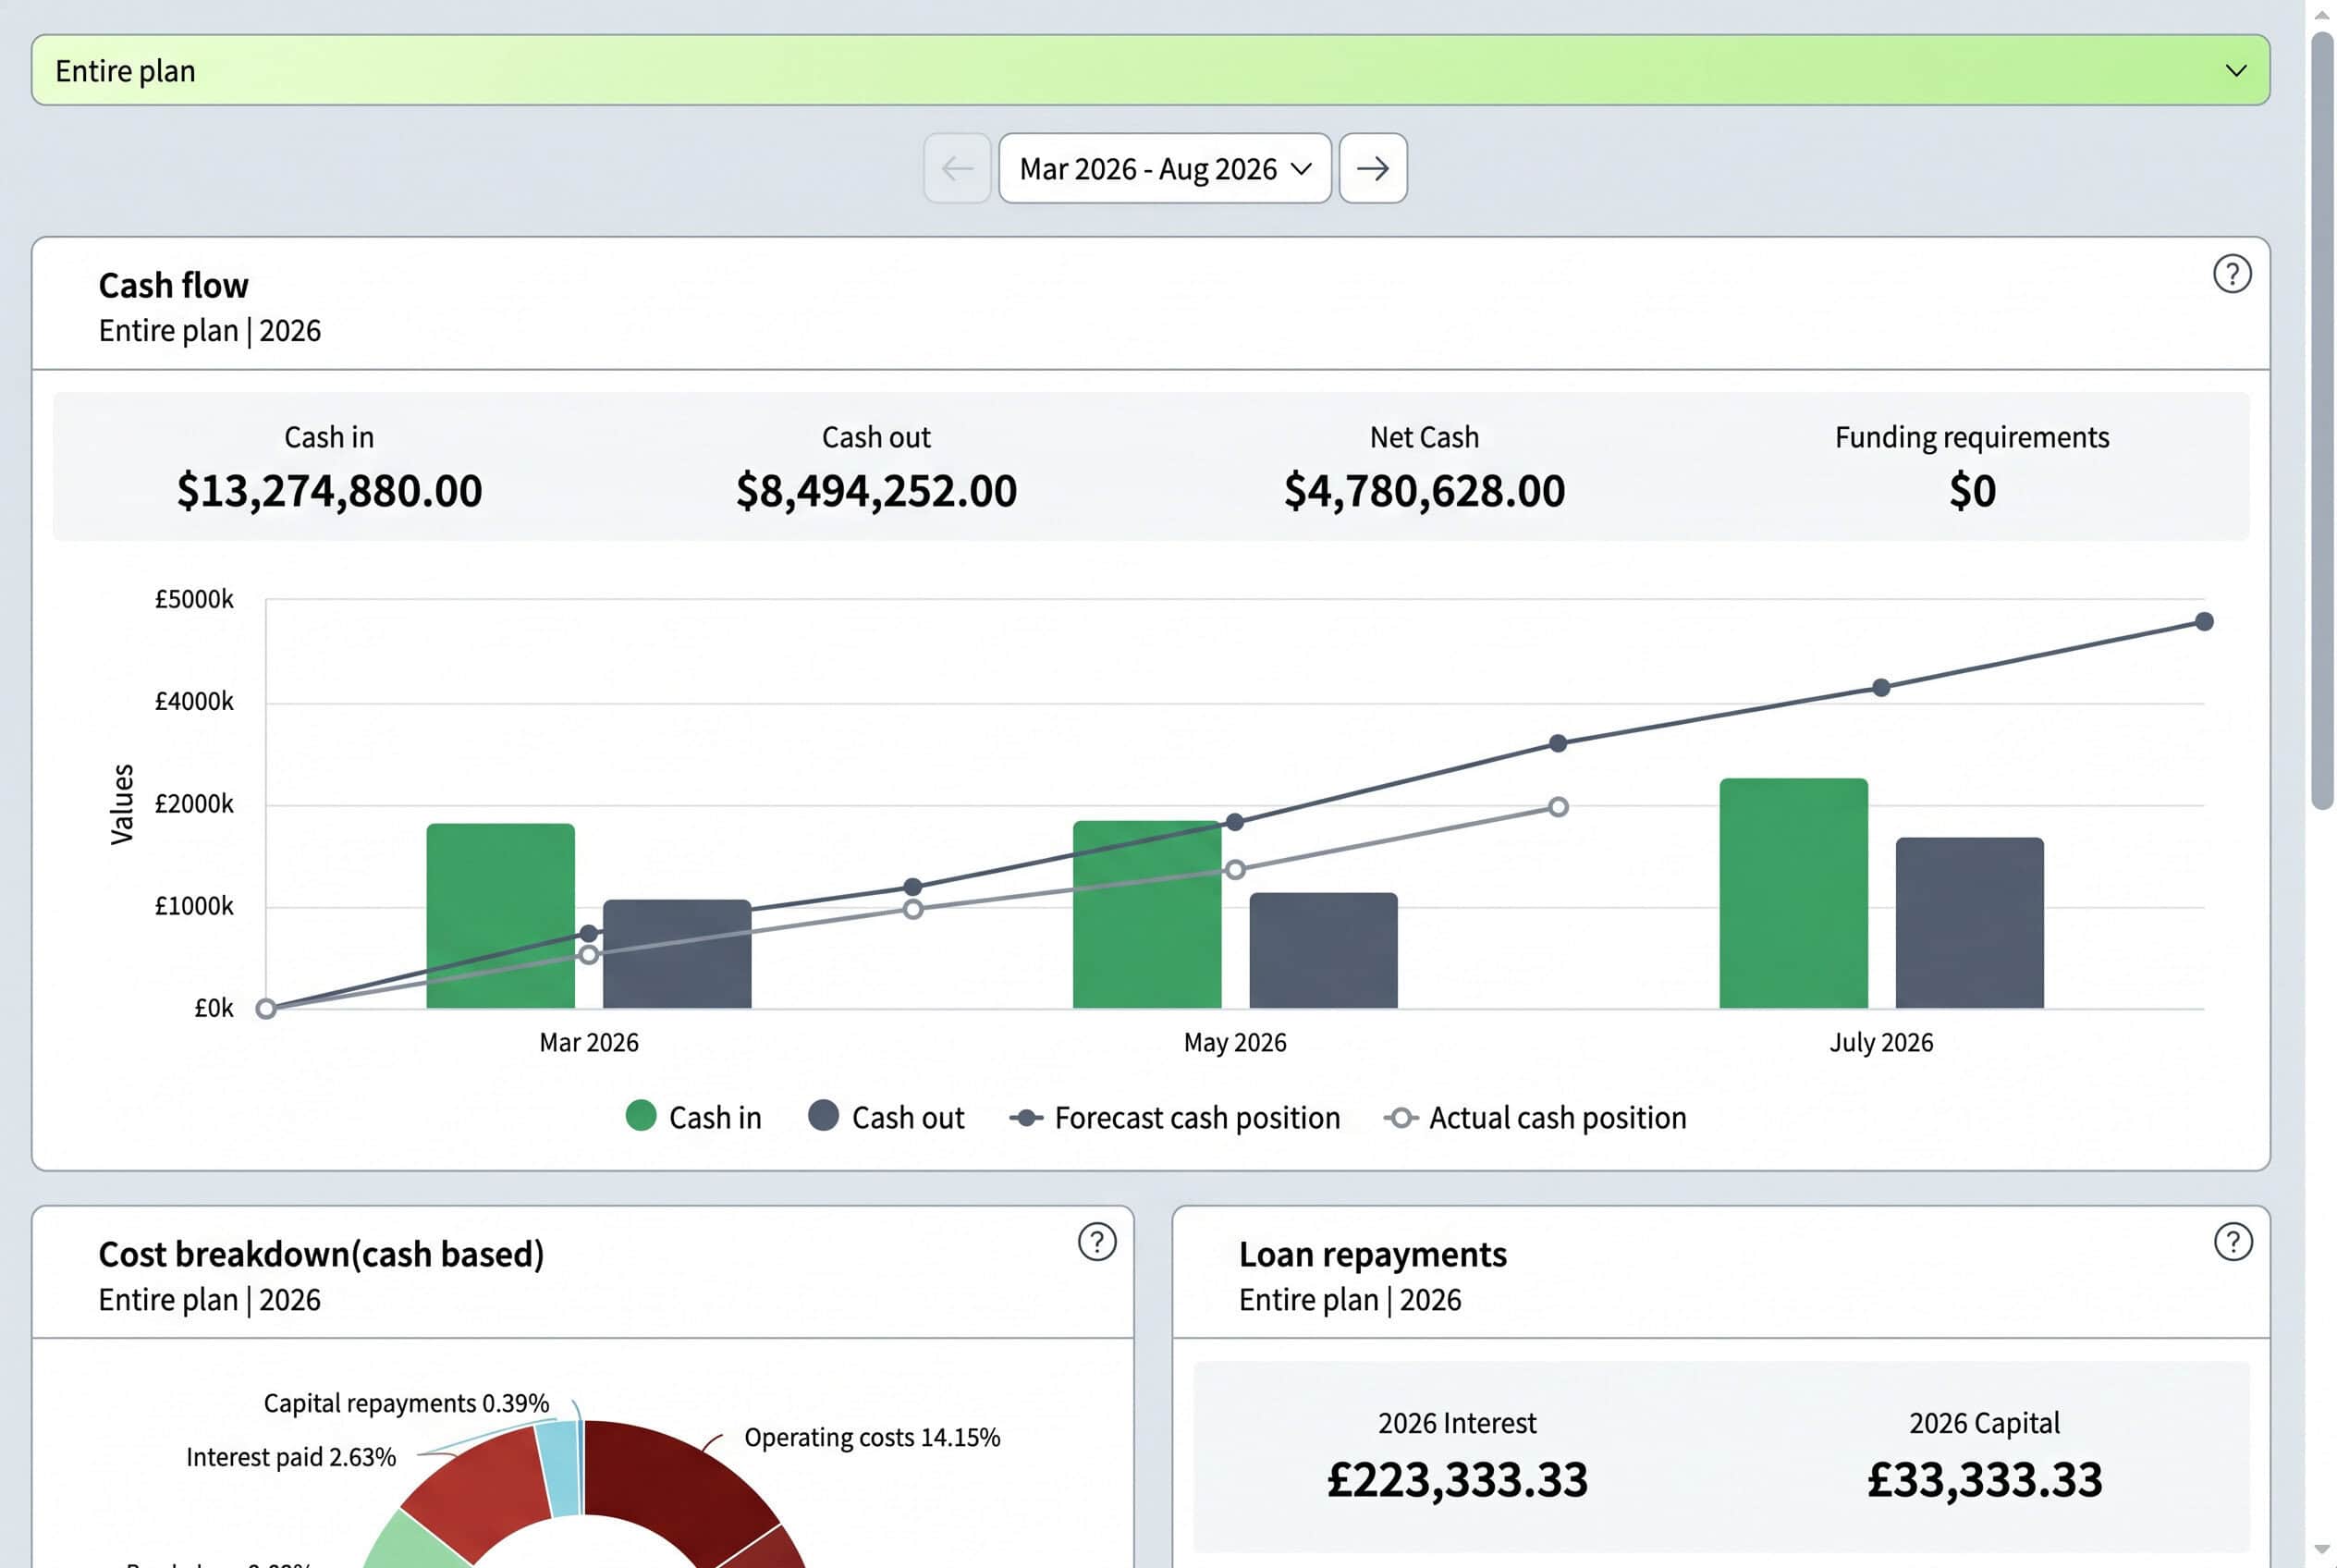This screenshot has width=2337, height=1568.
Task: Click the £5000k y-axis label
Action: [x=194, y=599]
